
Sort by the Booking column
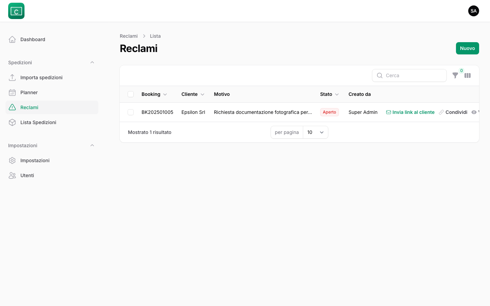pyautogui.click(x=154, y=94)
